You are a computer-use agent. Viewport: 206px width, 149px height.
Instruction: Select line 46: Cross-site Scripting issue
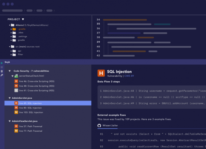37,81
